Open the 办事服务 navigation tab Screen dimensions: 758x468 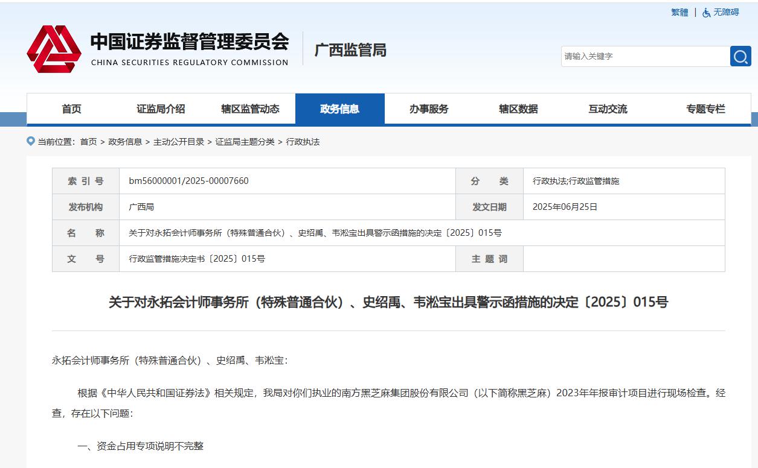(x=429, y=109)
